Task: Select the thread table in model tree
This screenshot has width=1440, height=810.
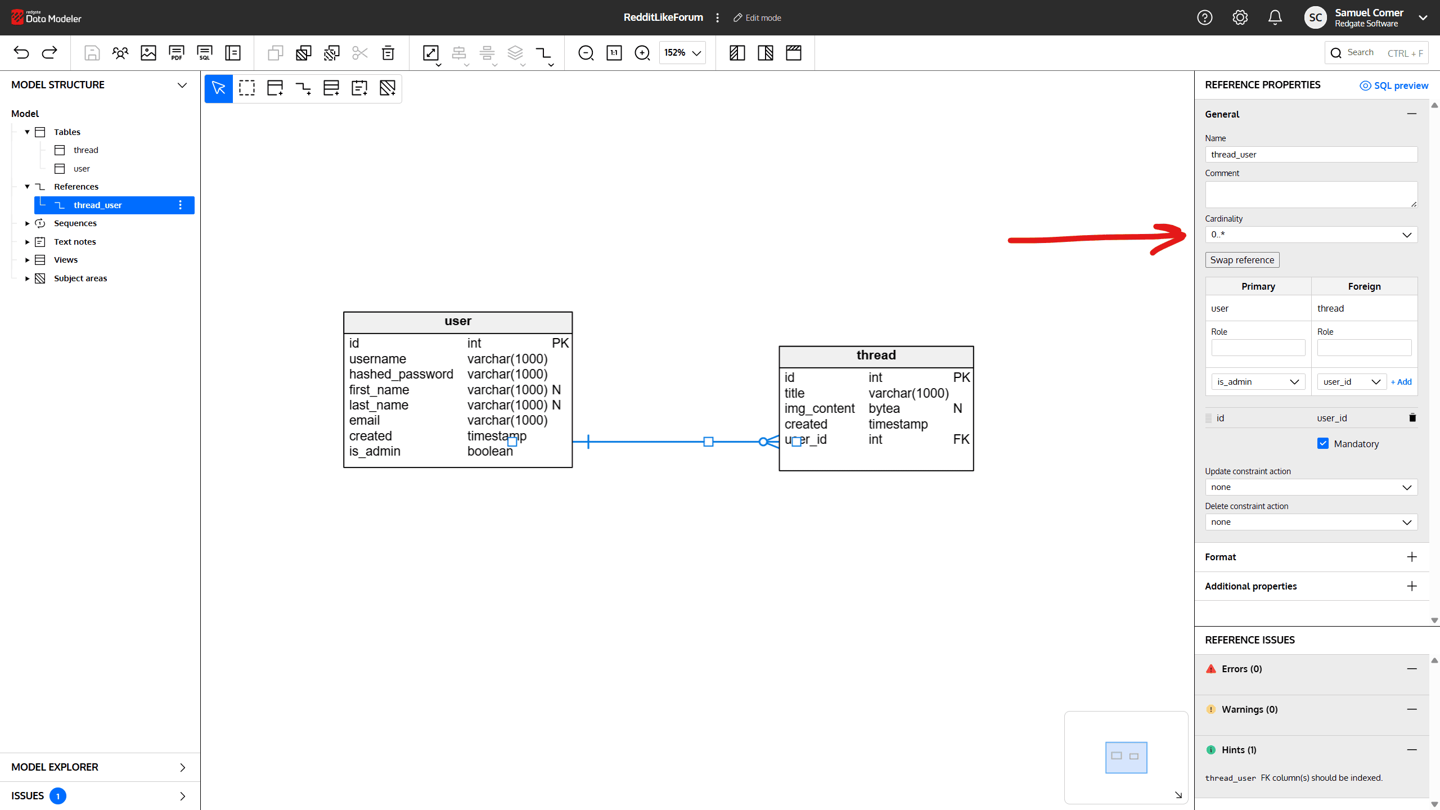Action: point(85,150)
